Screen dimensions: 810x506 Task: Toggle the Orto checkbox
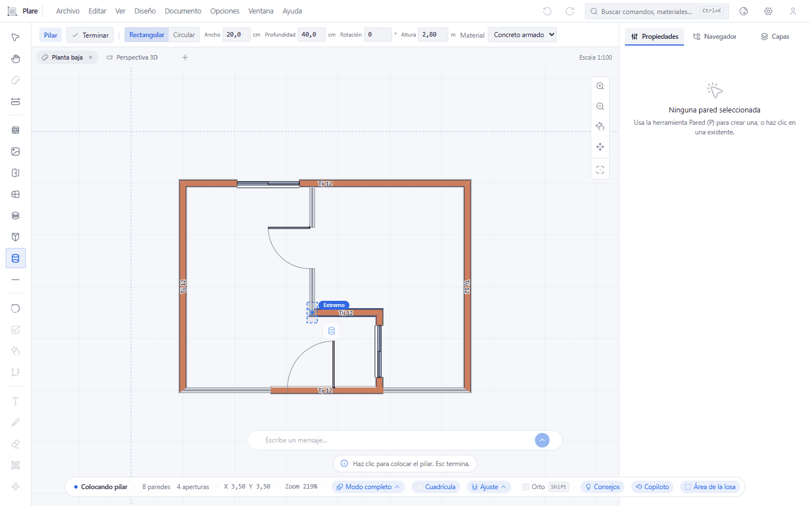pos(526,487)
